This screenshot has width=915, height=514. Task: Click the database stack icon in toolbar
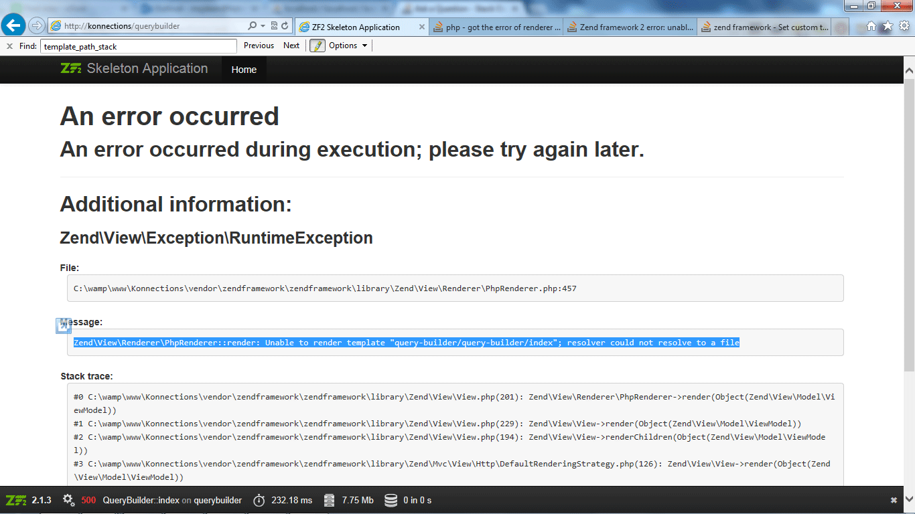tap(391, 500)
